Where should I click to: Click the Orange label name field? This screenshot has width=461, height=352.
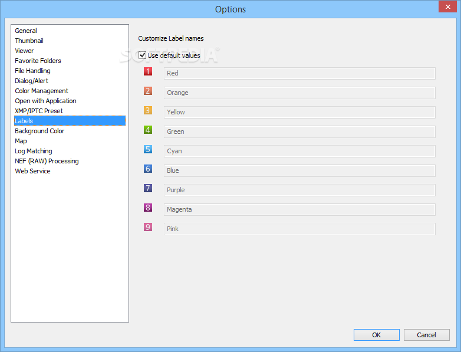tap(299, 93)
